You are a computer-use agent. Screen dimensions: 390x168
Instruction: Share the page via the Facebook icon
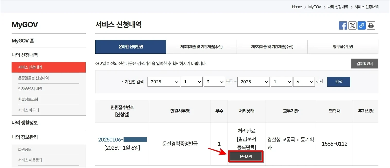point(343,25)
